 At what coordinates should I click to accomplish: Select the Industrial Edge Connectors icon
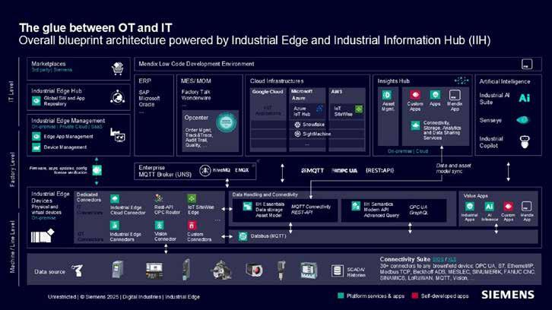(114, 226)
